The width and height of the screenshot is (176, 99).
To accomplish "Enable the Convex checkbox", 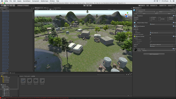I will click(151, 38).
